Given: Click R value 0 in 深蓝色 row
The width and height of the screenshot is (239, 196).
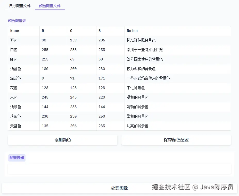Looking at the screenshot, I should click(x=54, y=78).
